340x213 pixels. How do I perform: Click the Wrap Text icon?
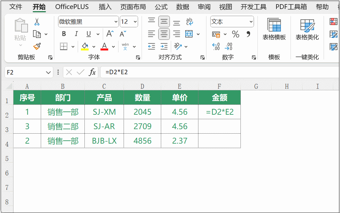coord(189,22)
